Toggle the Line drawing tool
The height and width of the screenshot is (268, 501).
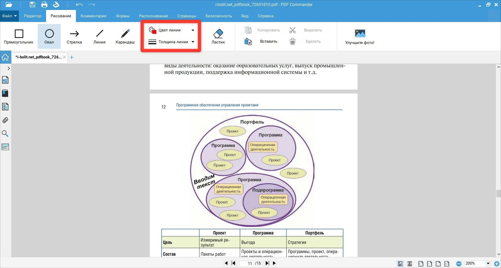(x=99, y=36)
